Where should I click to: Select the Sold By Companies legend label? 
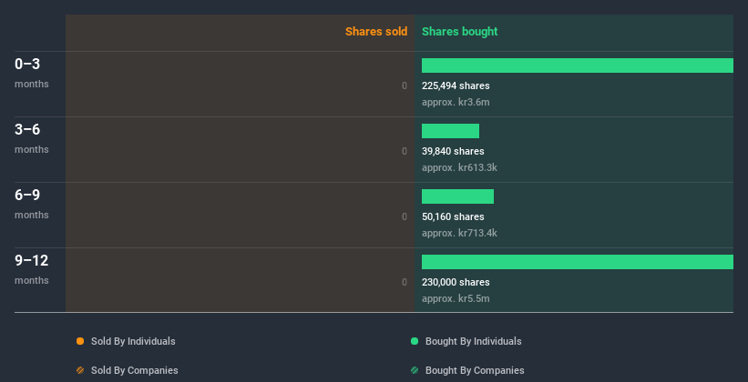pos(135,370)
